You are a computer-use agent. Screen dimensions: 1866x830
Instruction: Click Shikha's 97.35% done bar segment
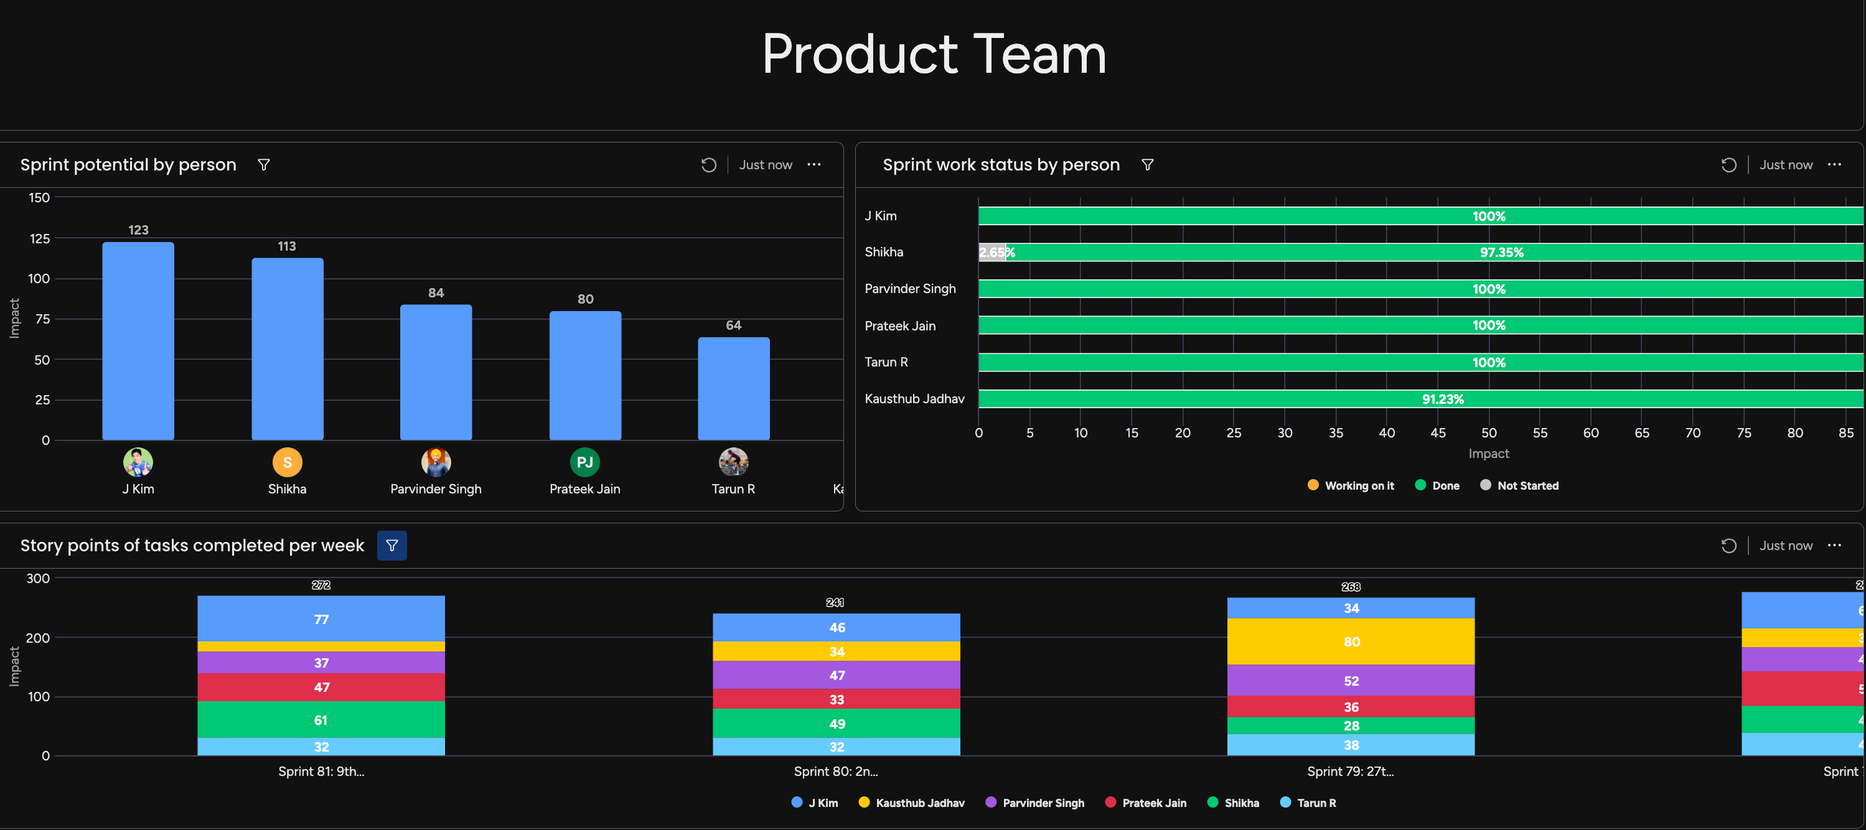coord(1501,252)
